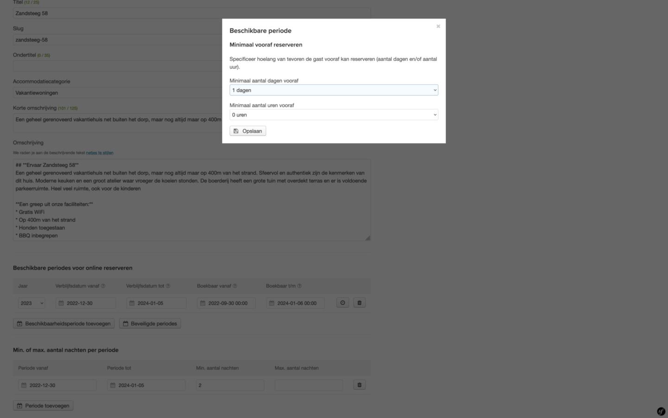Open the Jaar 2023 dropdown
This screenshot has height=418, width=668.
[31, 303]
